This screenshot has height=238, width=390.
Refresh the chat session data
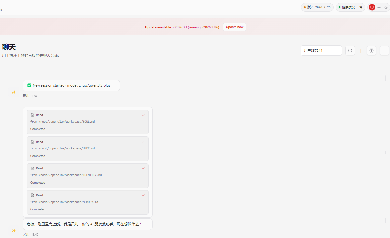[350, 50]
